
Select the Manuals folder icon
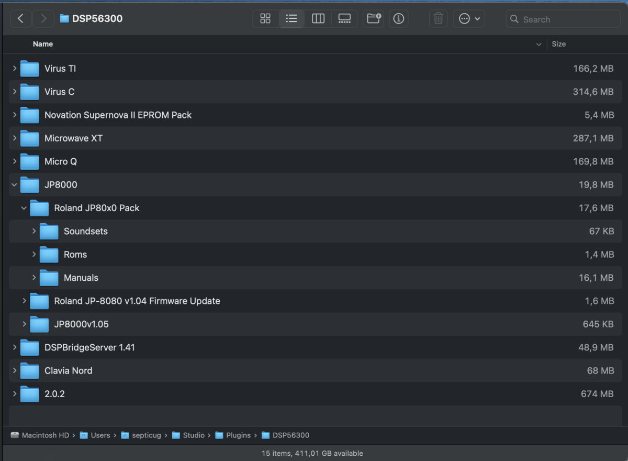point(49,278)
